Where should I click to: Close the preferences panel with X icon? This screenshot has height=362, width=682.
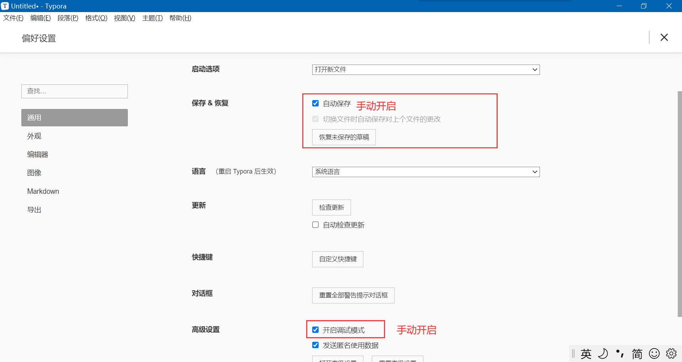pyautogui.click(x=664, y=37)
